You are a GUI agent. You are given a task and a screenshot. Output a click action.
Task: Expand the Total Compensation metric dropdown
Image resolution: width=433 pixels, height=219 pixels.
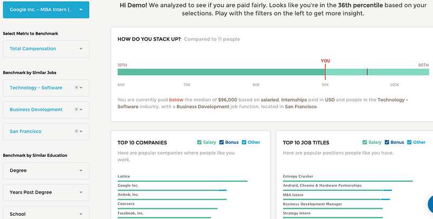click(46, 49)
